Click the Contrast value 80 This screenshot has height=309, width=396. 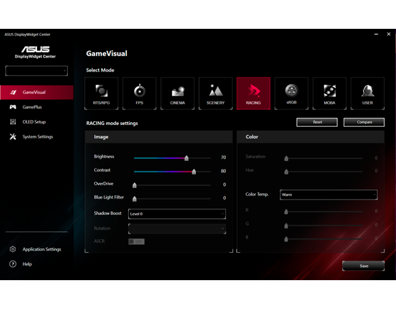click(x=223, y=171)
